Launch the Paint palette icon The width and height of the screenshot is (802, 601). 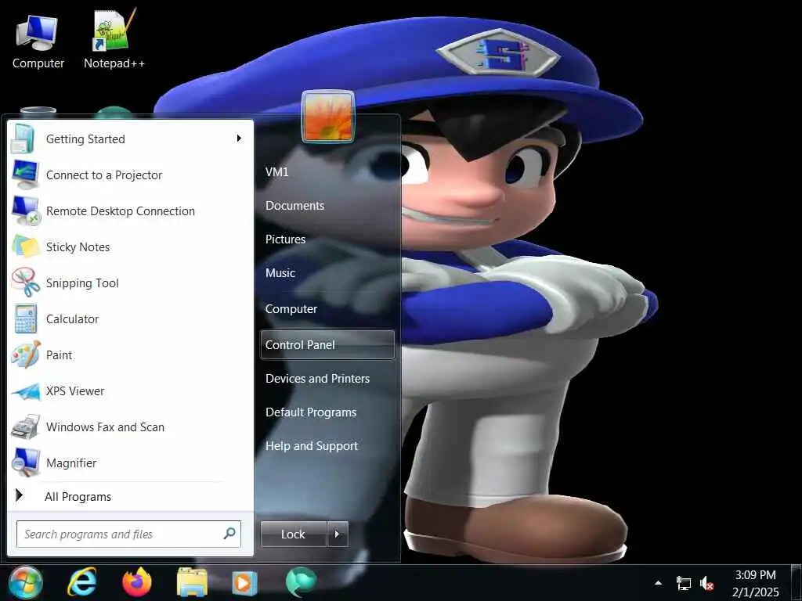pos(25,354)
